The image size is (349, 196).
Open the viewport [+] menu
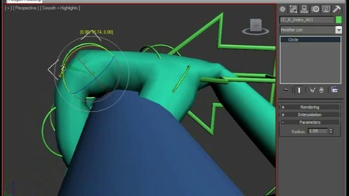[8, 8]
